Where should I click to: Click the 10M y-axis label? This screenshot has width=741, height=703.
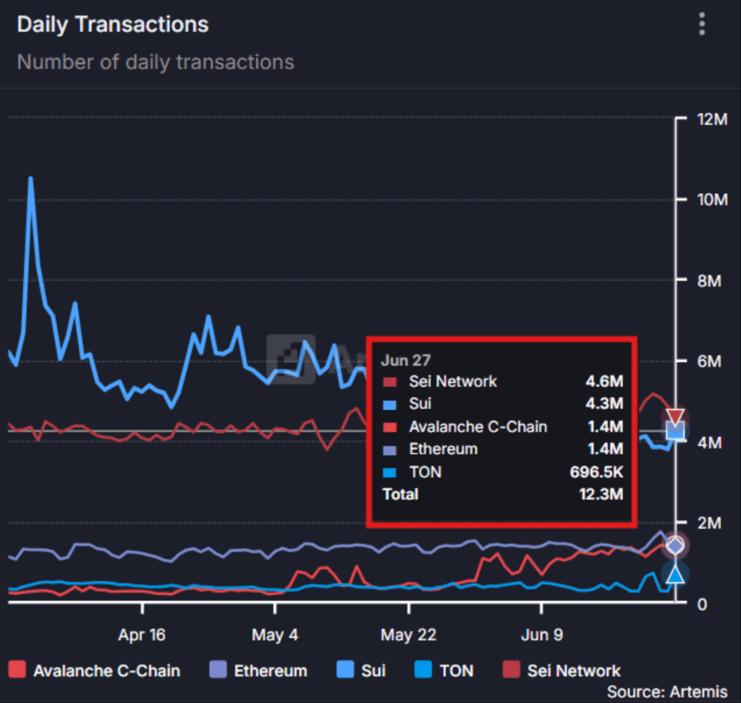tap(713, 200)
